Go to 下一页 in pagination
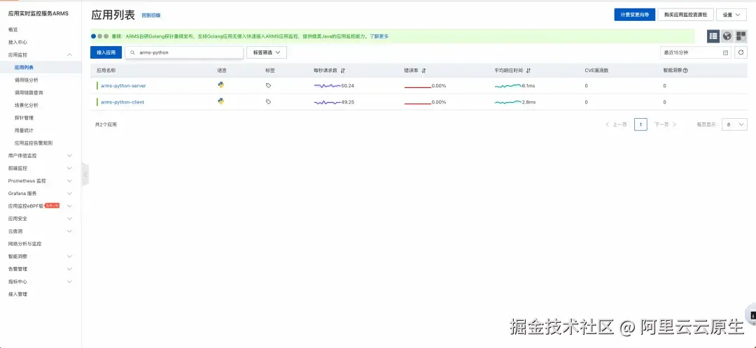The image size is (756, 348). tap(666, 124)
